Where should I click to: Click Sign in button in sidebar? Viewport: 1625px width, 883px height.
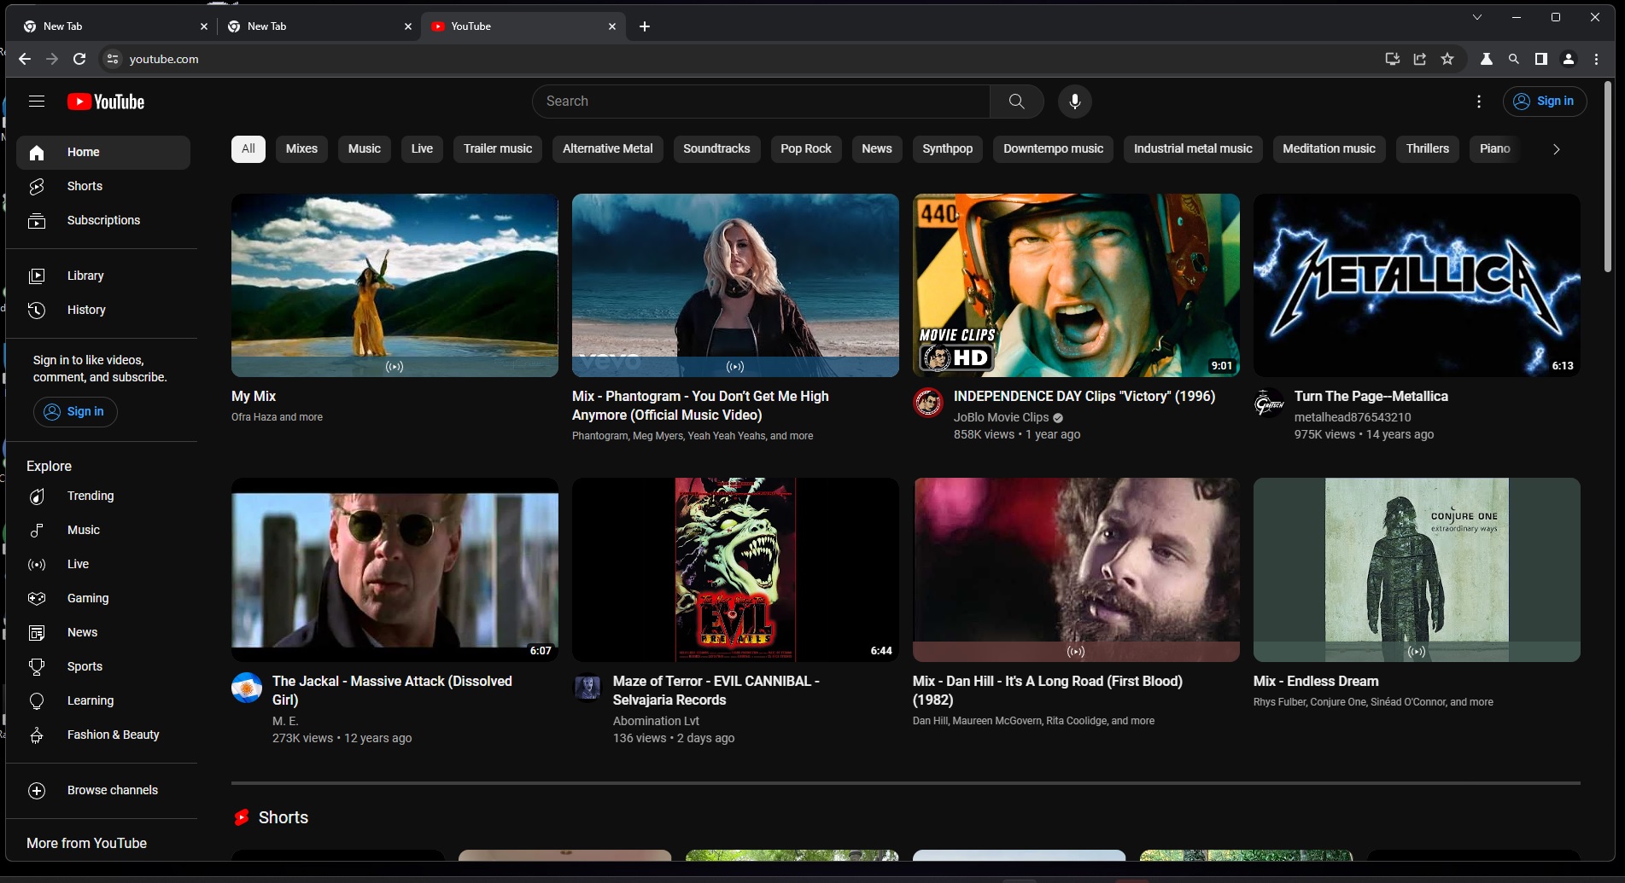(x=75, y=412)
